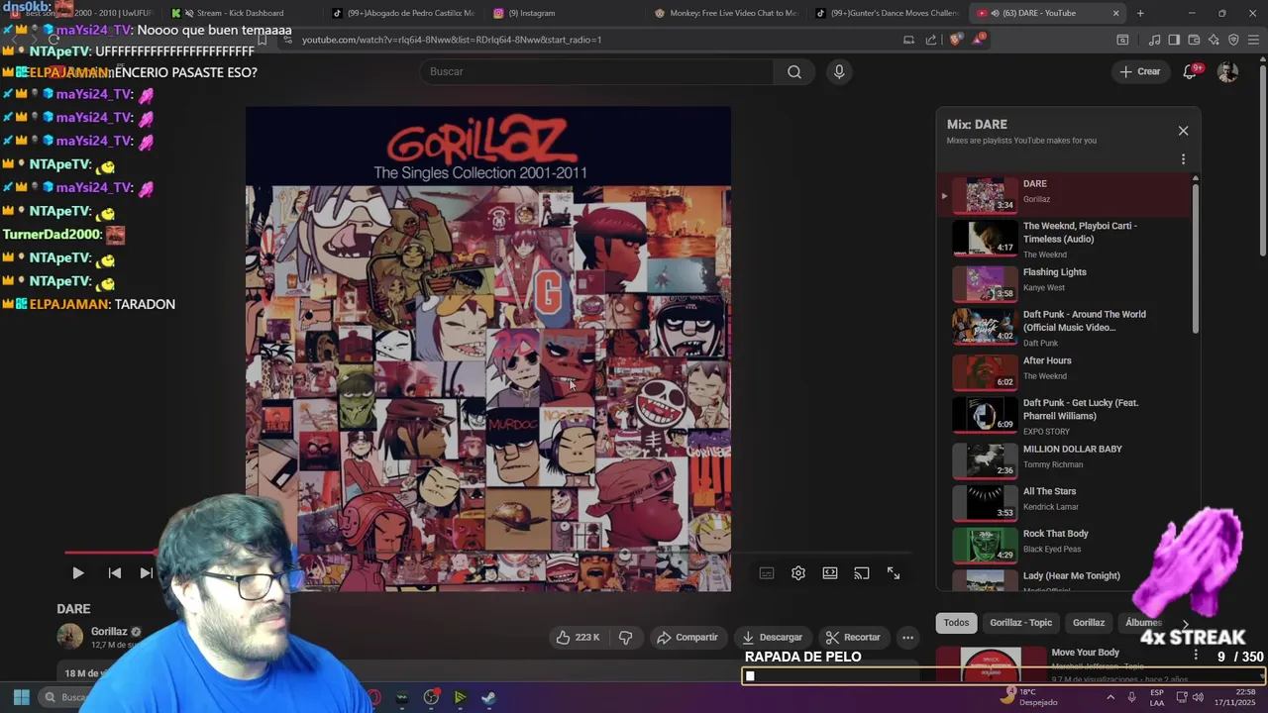Switch to Gunter's Dance Moves Challenge tab
The image size is (1268, 713).
[887, 13]
